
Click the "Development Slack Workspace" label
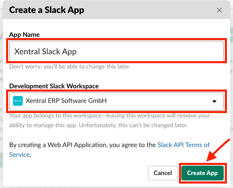(54, 86)
